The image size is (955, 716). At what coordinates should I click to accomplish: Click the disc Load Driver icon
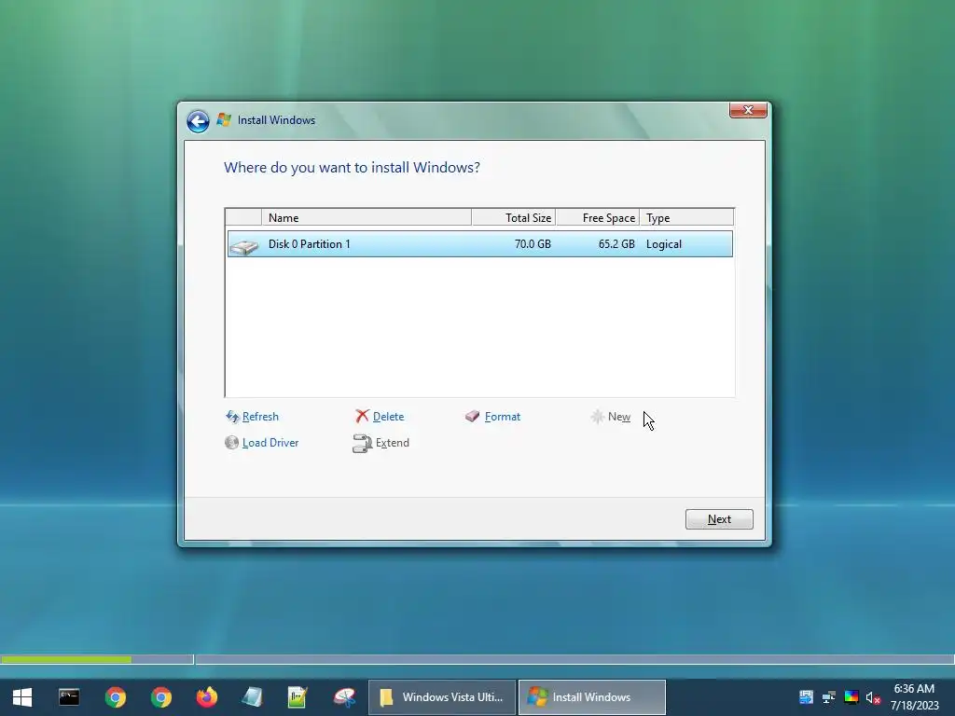pyautogui.click(x=231, y=443)
